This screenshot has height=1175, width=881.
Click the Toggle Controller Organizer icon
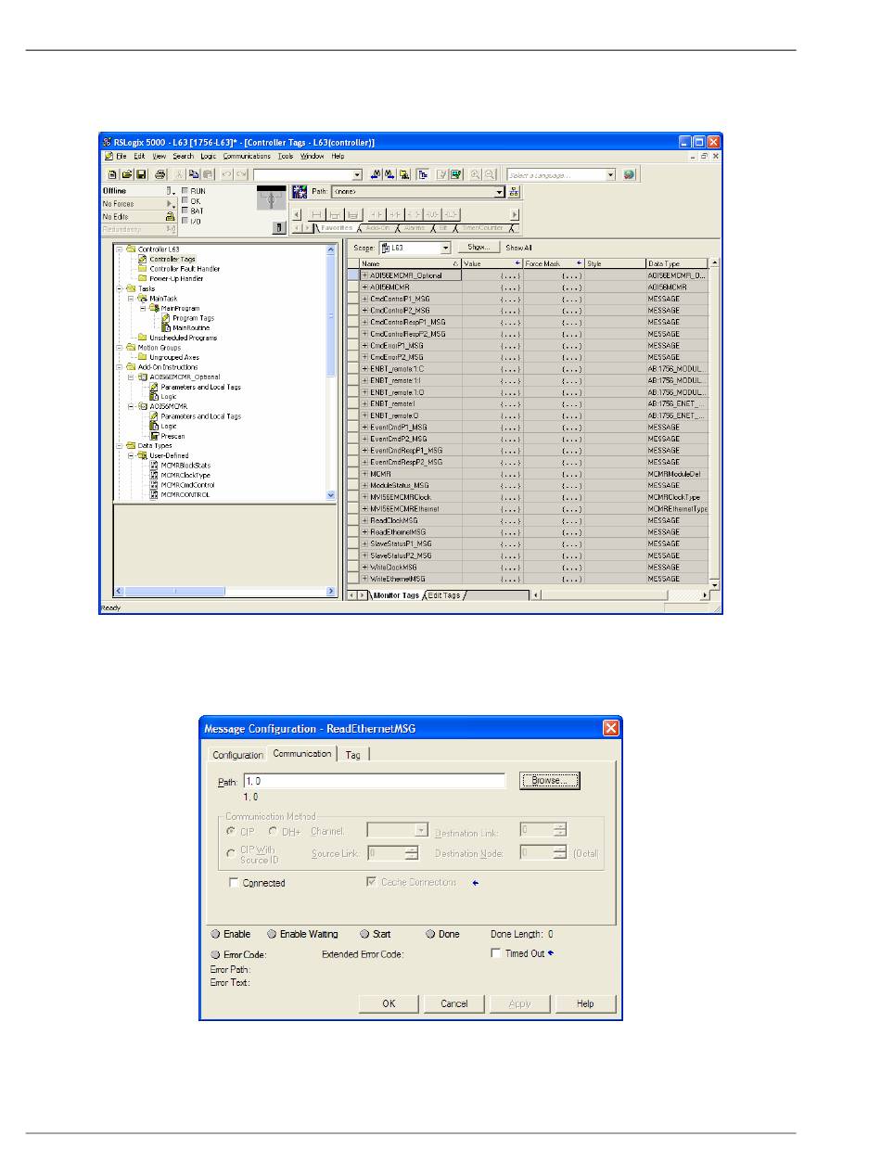[423, 174]
